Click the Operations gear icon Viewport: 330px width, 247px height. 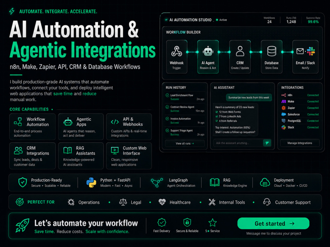71,202
